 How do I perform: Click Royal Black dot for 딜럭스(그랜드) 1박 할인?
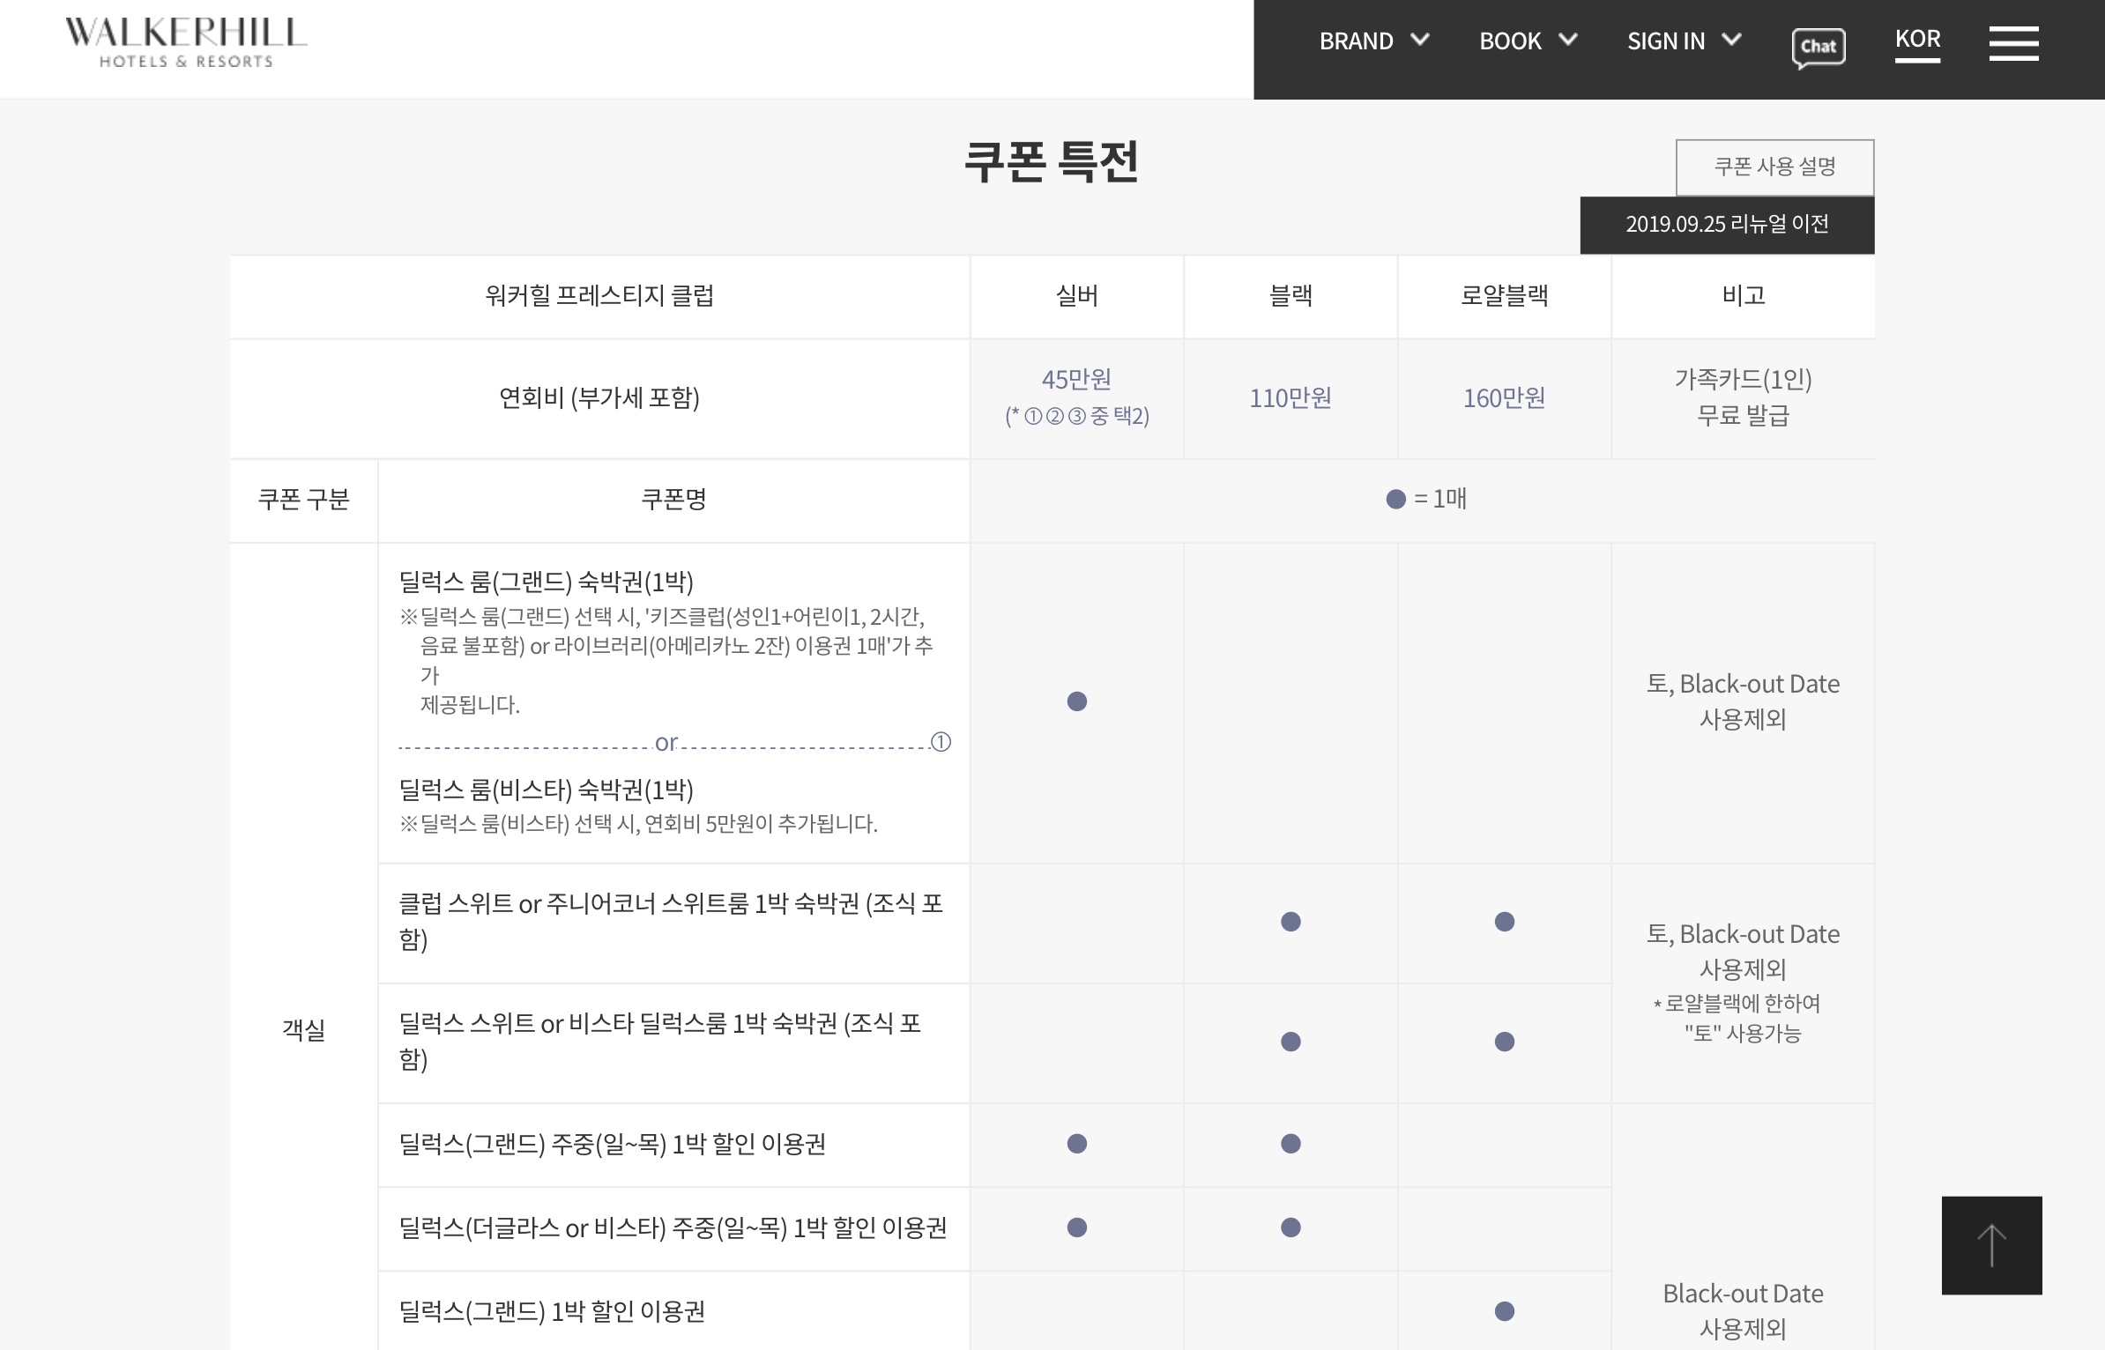tap(1504, 1311)
